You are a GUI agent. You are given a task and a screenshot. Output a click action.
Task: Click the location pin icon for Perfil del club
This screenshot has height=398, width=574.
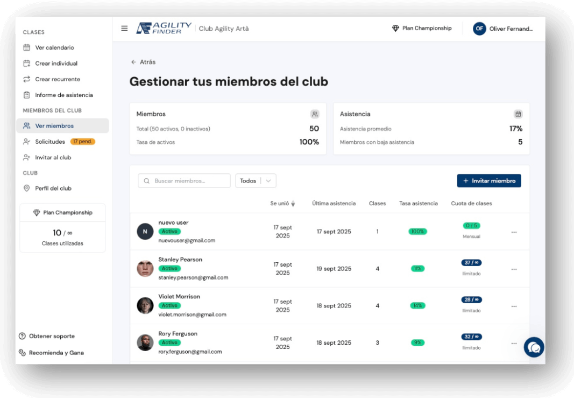(27, 188)
